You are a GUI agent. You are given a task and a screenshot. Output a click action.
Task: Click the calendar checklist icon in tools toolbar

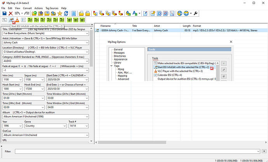pyautogui.click(x=23, y=20)
